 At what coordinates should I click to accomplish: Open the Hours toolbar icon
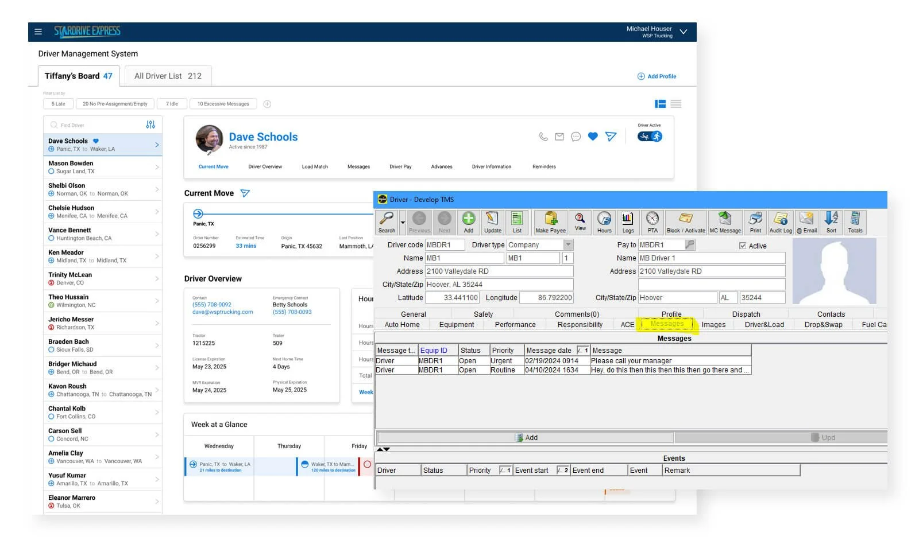pyautogui.click(x=604, y=222)
